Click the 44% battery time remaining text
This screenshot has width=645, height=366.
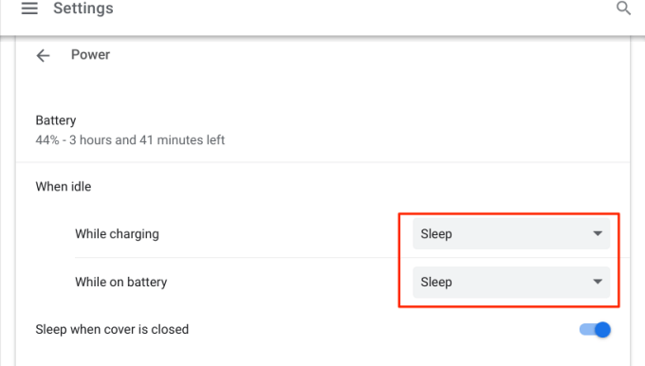[130, 139]
